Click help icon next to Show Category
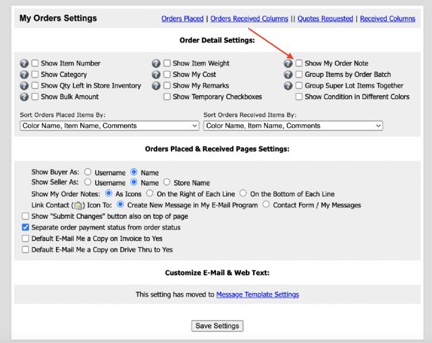The width and height of the screenshot is (432, 343). 25,75
